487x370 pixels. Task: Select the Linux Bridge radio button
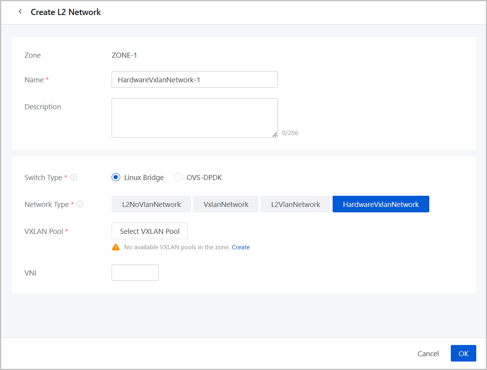116,178
